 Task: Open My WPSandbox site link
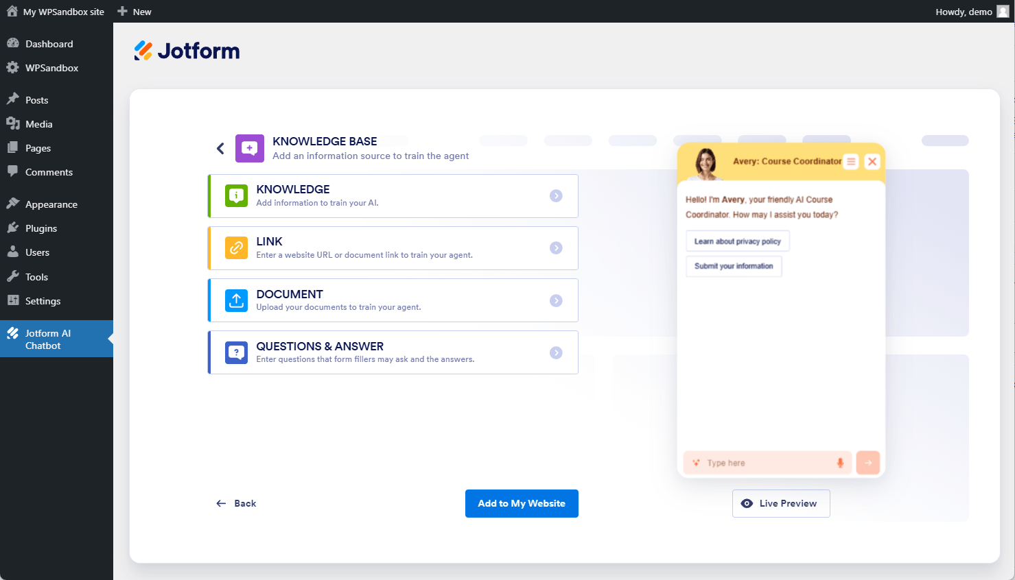[x=56, y=12]
